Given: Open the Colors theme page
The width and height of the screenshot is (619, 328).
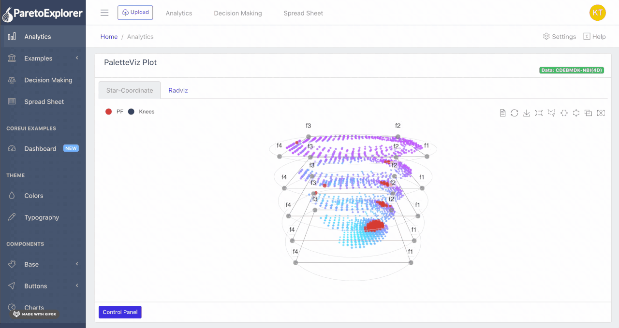Looking at the screenshot, I should click(x=34, y=196).
